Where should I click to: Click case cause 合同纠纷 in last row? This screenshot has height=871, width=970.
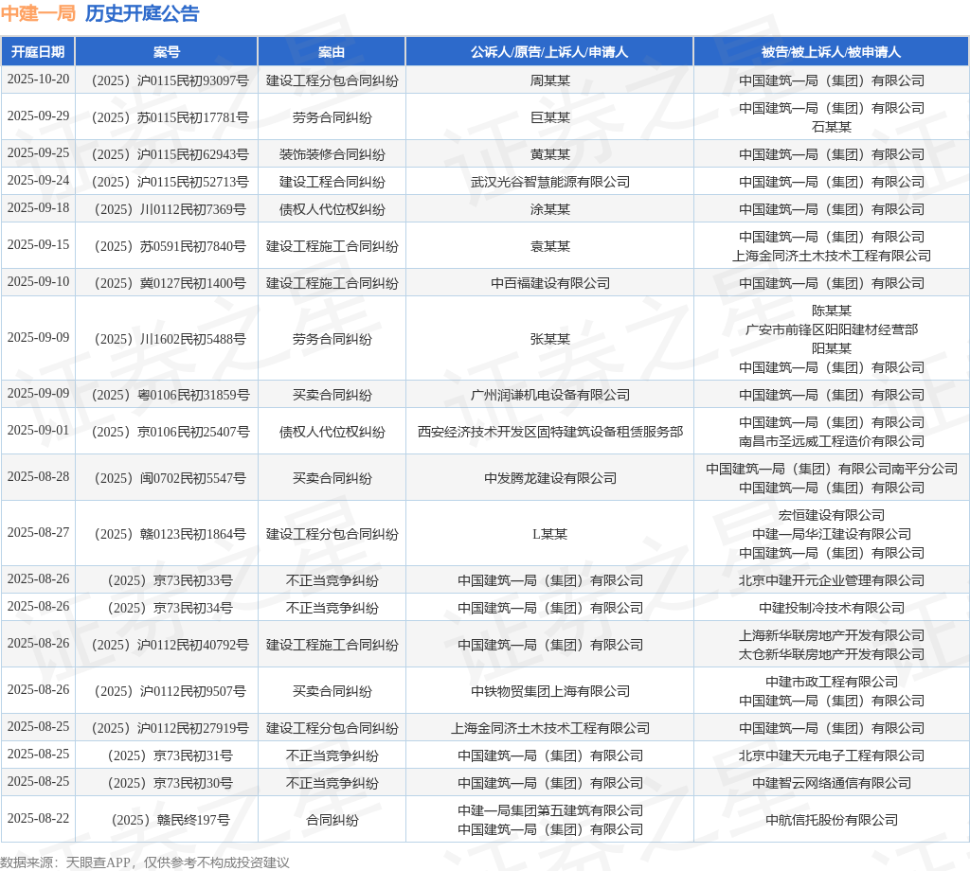(332, 820)
